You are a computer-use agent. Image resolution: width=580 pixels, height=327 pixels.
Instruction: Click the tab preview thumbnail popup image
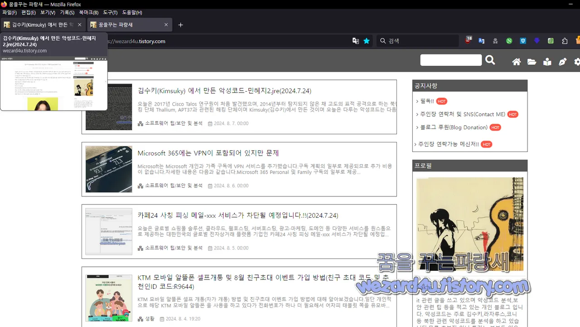pyautogui.click(x=54, y=83)
